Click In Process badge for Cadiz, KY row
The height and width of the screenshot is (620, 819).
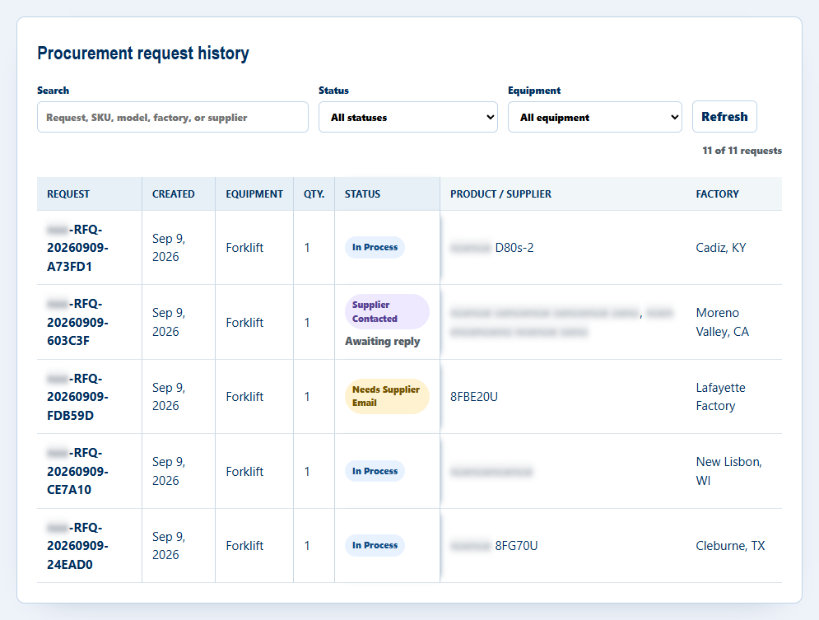pos(375,247)
